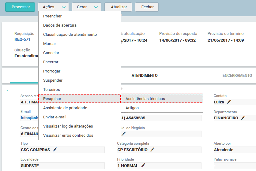The width and height of the screenshot is (256, 171).
Task: Switch to the ATENDIMENTO tab
Action: click(145, 76)
